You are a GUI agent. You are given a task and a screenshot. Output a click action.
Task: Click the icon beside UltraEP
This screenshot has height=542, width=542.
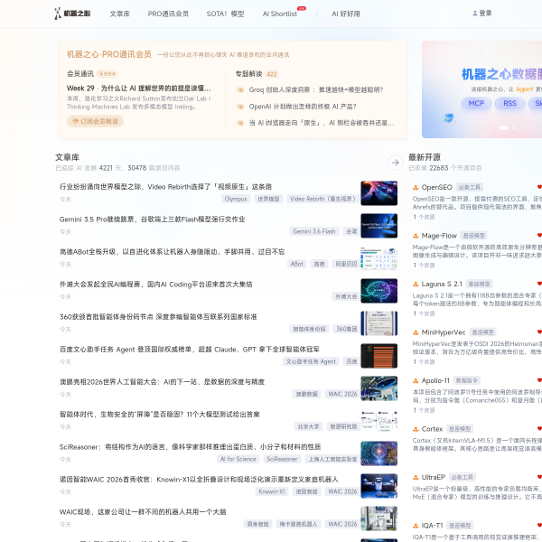click(x=416, y=478)
